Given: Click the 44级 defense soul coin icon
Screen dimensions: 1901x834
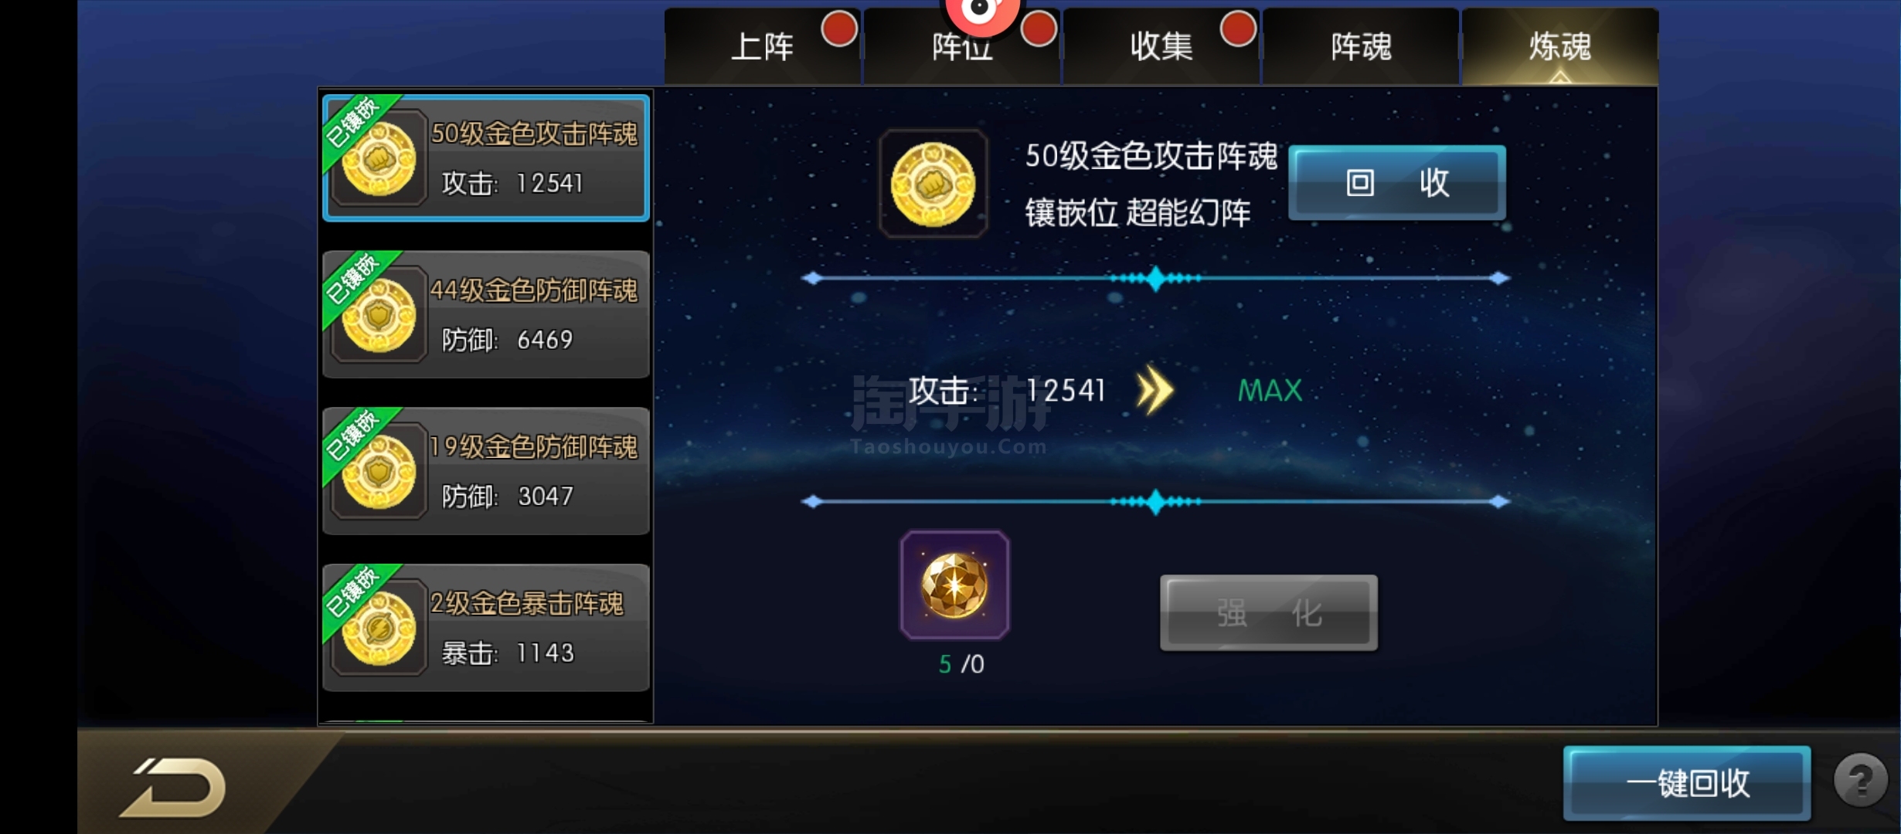Looking at the screenshot, I should click(379, 315).
